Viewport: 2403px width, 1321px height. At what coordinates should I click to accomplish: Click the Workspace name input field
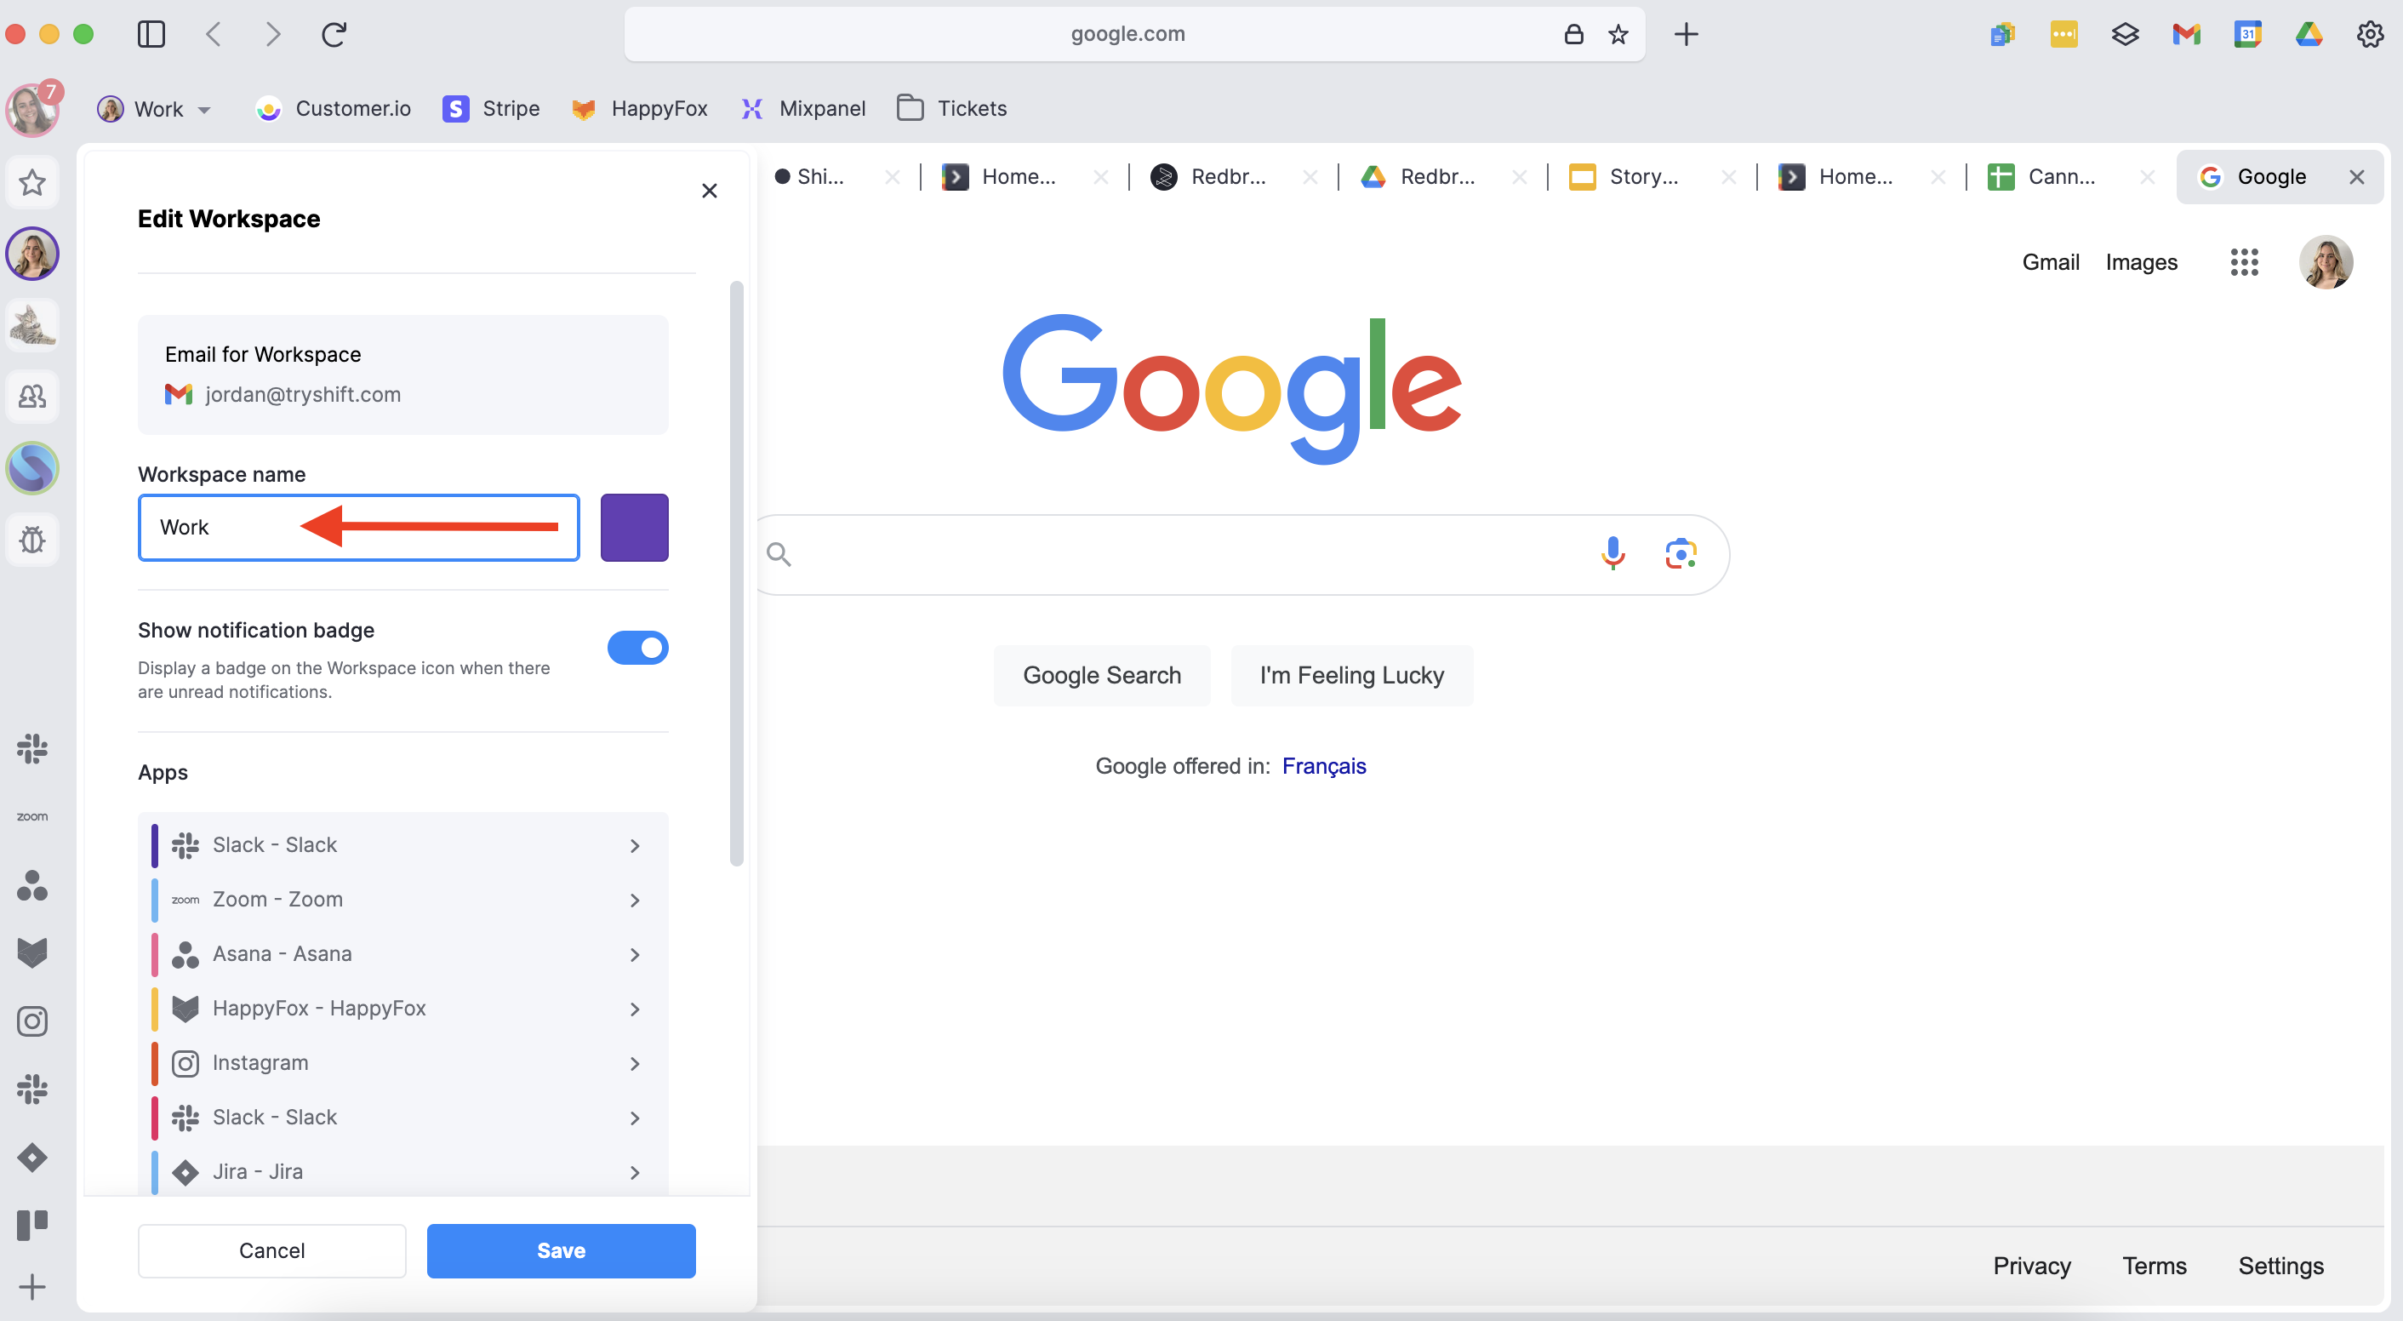pos(359,527)
